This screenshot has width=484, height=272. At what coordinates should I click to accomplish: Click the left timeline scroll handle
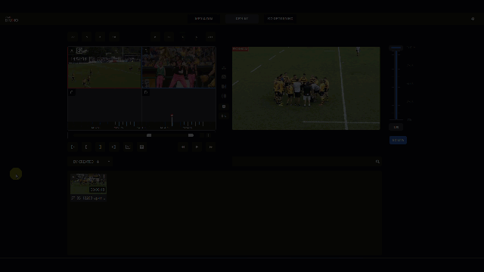point(149,135)
